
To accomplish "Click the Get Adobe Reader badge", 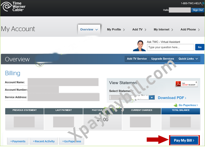I will click(186, 84).
